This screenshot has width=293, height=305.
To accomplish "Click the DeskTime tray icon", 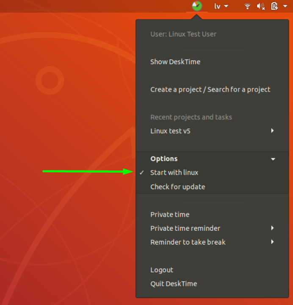I will [197, 6].
